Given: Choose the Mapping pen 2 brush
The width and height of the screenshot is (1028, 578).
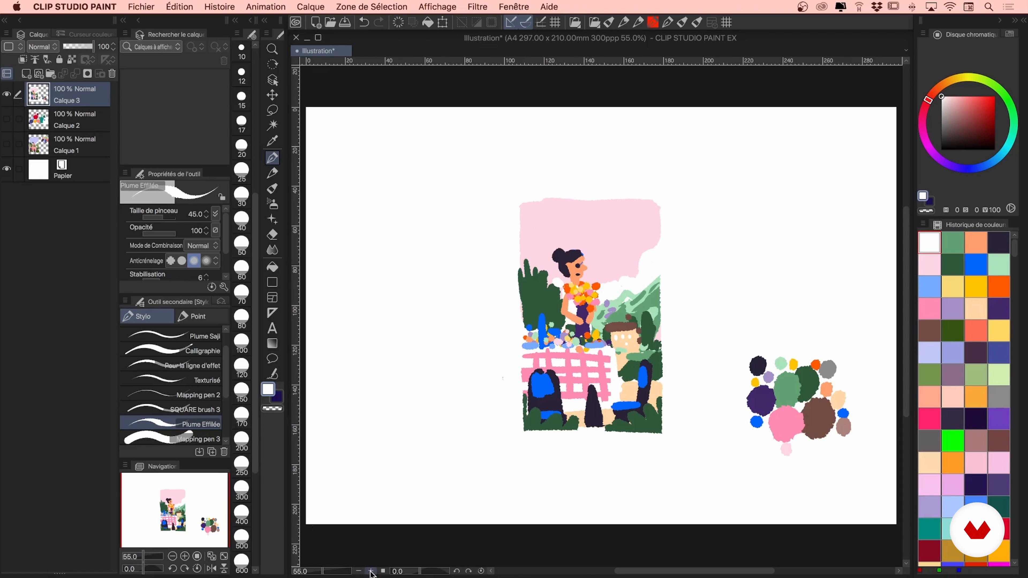Looking at the screenshot, I should (x=171, y=395).
